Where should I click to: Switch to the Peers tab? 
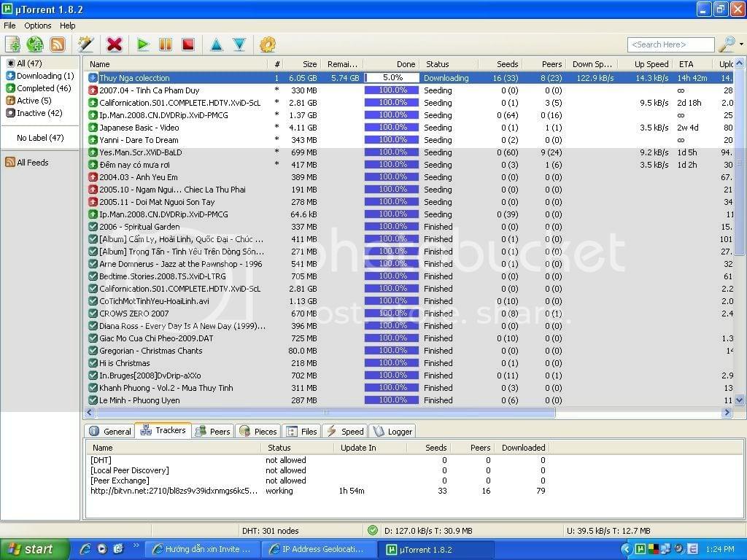tap(214, 431)
